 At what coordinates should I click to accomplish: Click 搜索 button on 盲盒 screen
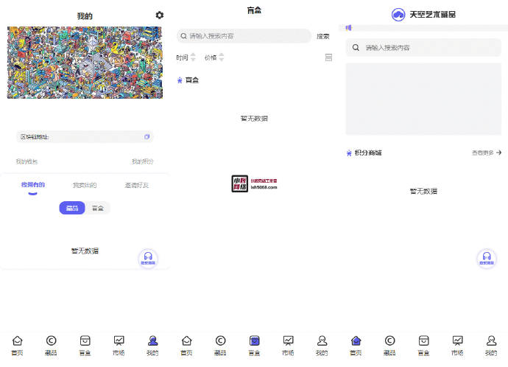(322, 36)
